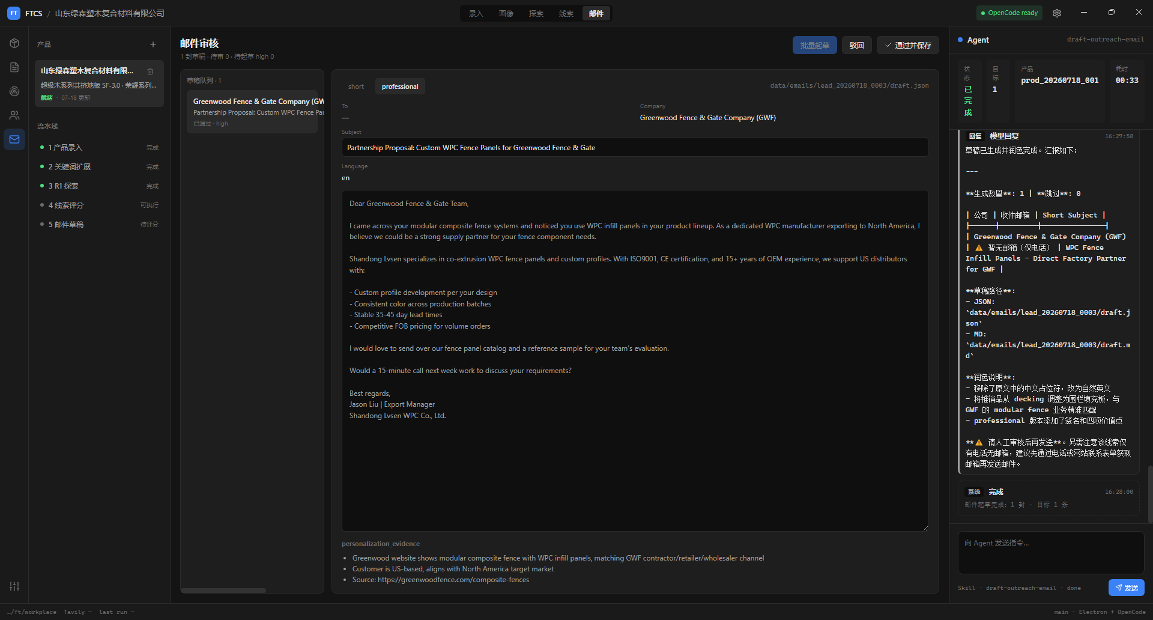The image size is (1153, 620).
Task: Click the OpenCode ready status badge
Action: point(1009,13)
